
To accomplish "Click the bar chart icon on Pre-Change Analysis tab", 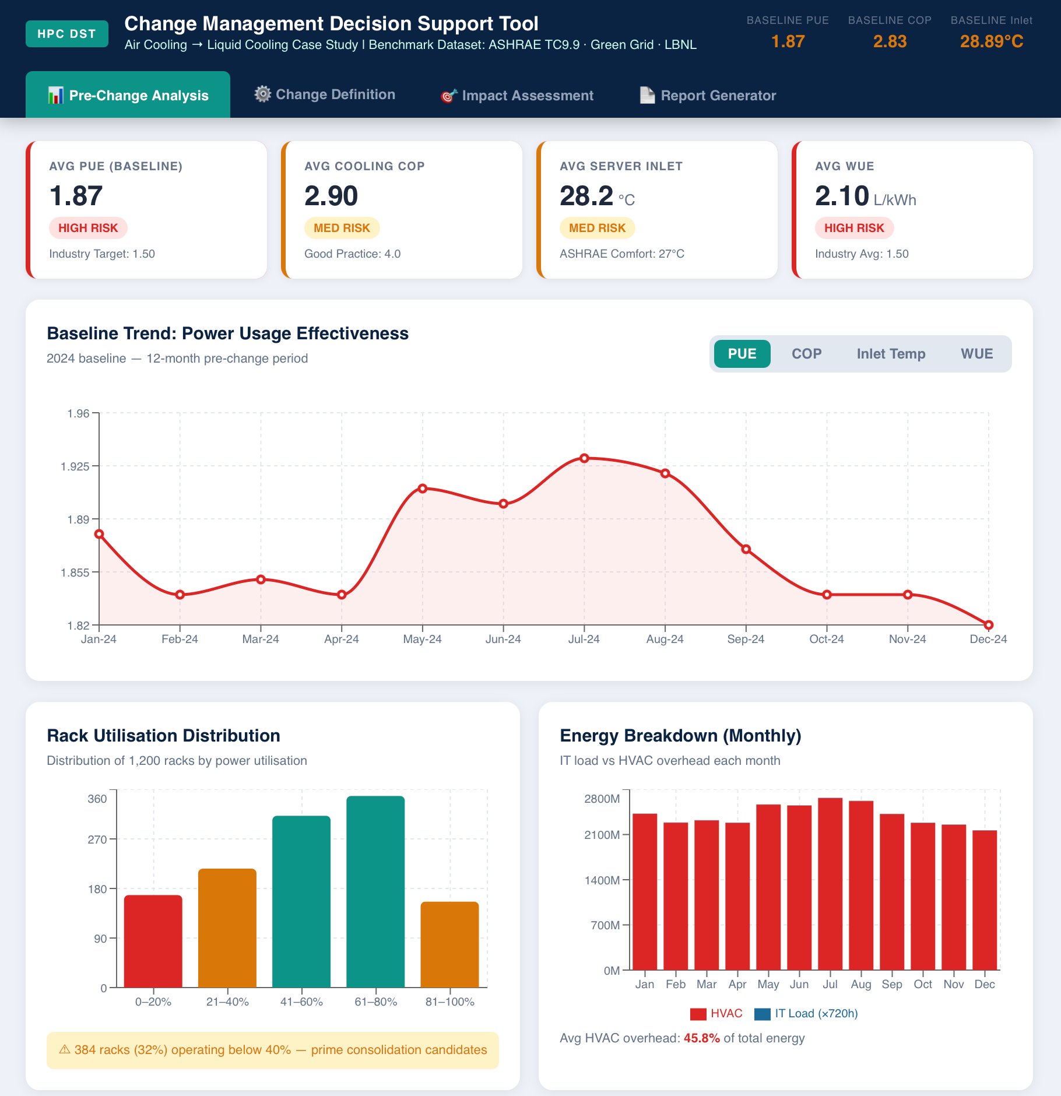I will 55,96.
